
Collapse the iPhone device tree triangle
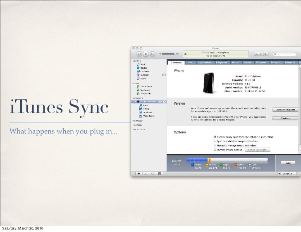click(x=135, y=102)
